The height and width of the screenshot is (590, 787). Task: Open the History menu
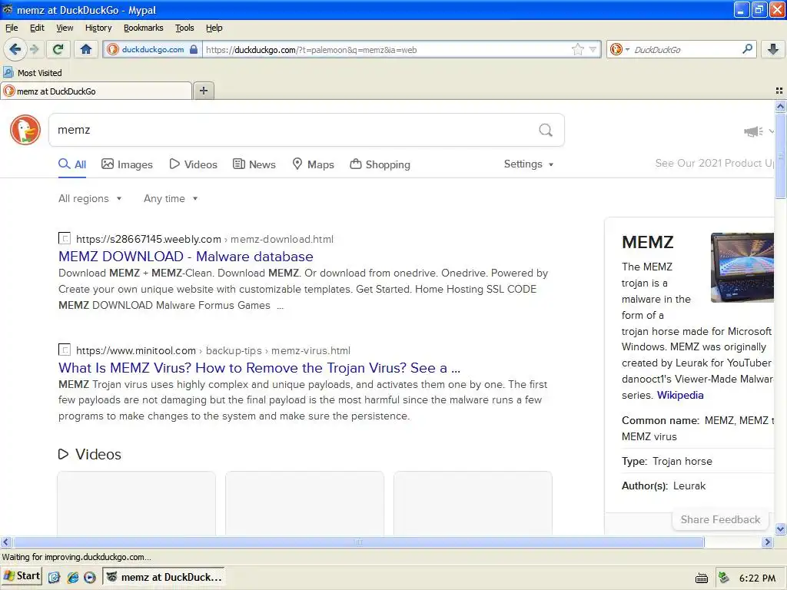pos(98,28)
